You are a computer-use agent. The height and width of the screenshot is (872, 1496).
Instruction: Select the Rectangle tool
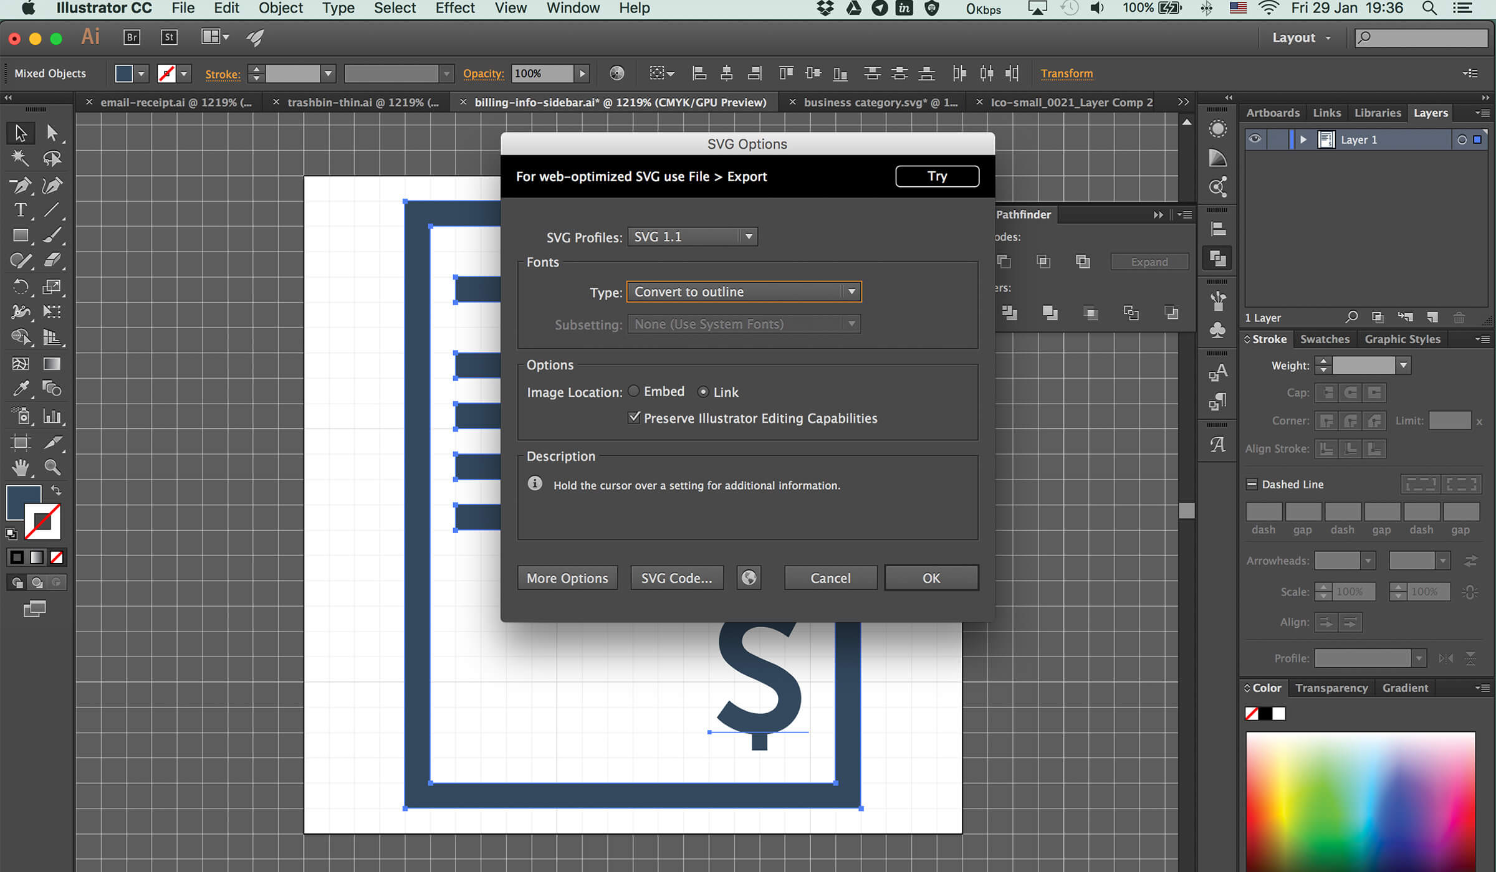coord(21,235)
